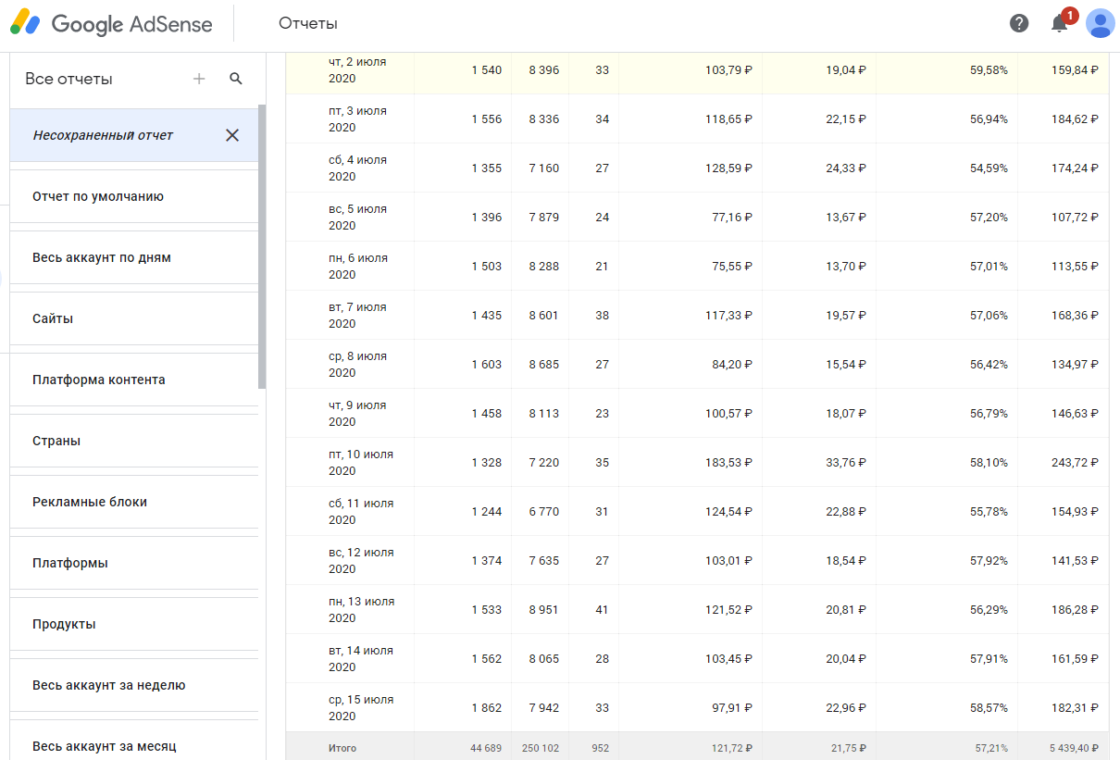
Task: Open Отчет по умолчанию report
Action: click(98, 196)
